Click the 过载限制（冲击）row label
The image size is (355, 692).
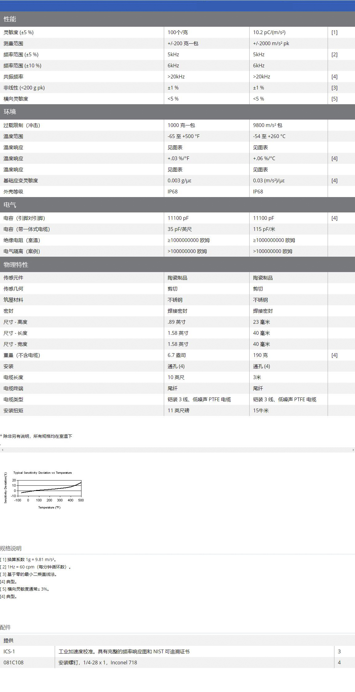(x=22, y=125)
